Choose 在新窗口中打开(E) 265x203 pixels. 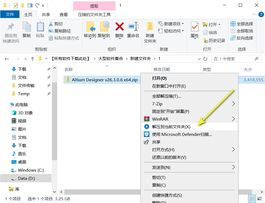(x=189, y=86)
